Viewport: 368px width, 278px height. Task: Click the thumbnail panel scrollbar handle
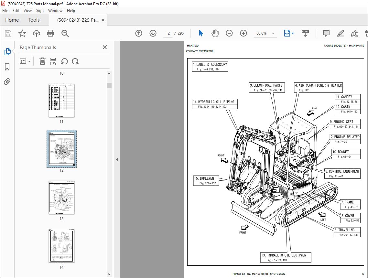(x=109, y=85)
